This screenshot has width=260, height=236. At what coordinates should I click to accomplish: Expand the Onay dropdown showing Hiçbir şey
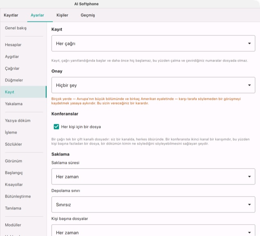(153, 85)
